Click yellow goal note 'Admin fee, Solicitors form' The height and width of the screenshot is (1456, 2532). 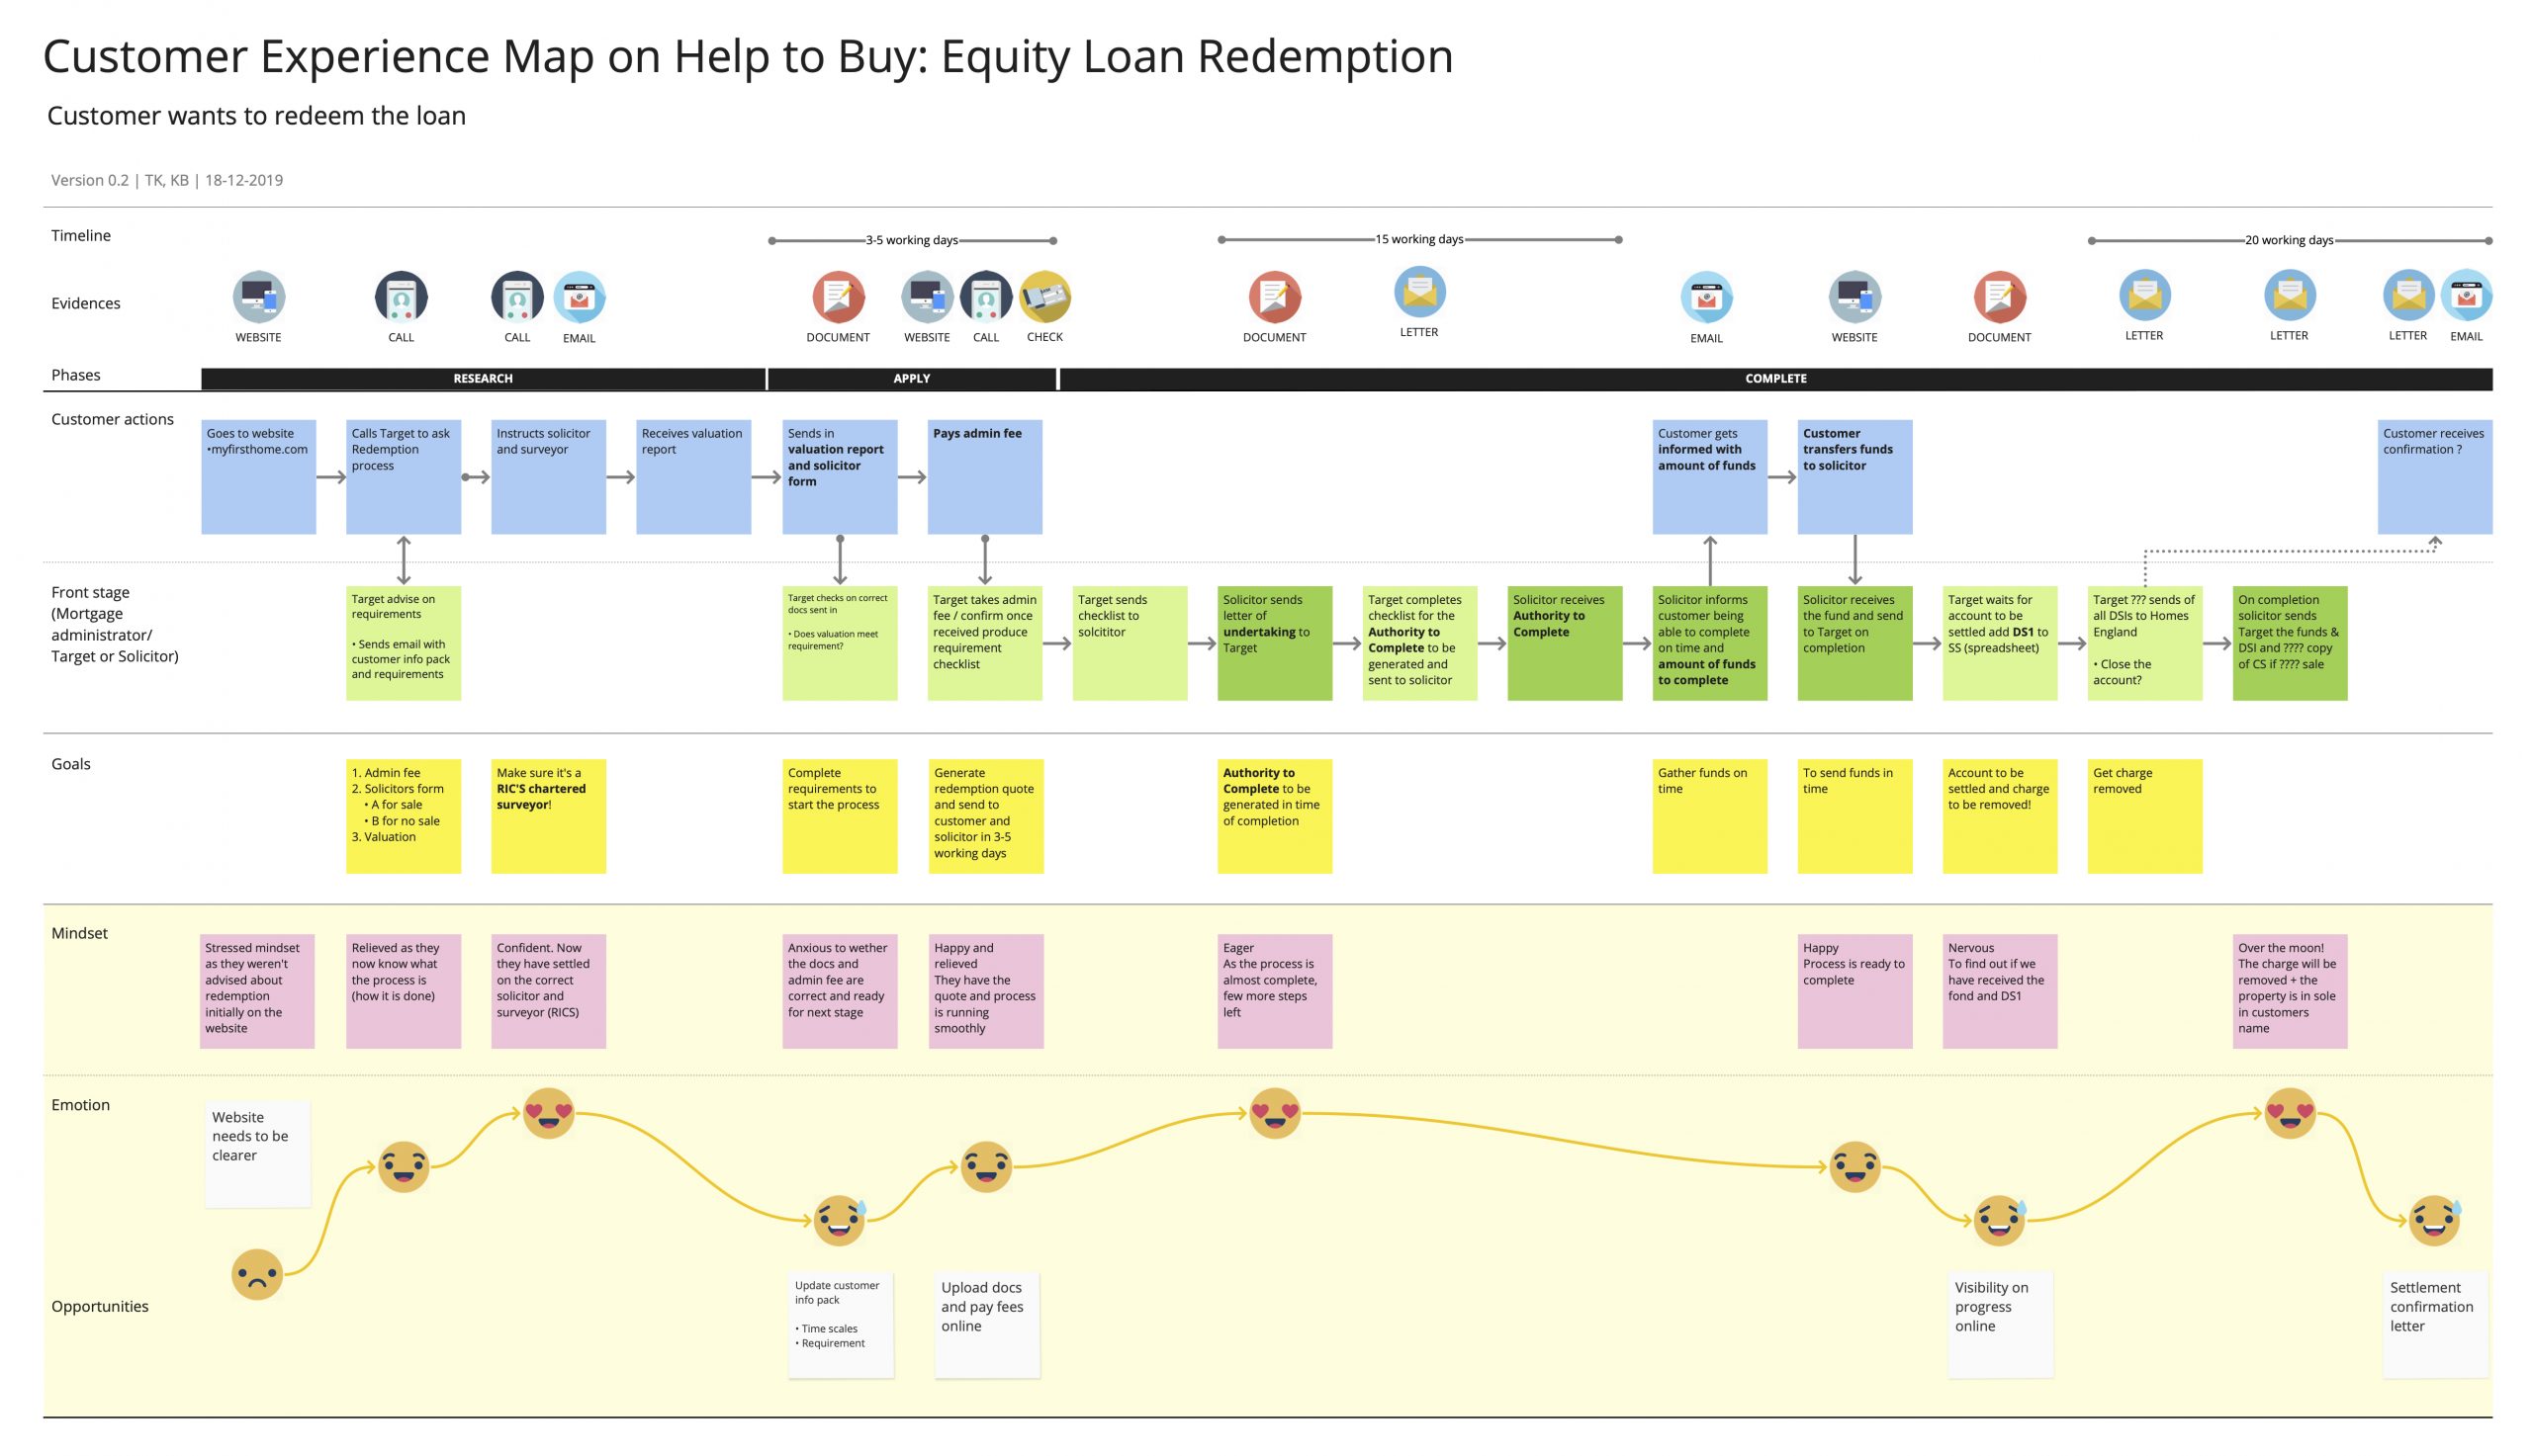click(404, 816)
